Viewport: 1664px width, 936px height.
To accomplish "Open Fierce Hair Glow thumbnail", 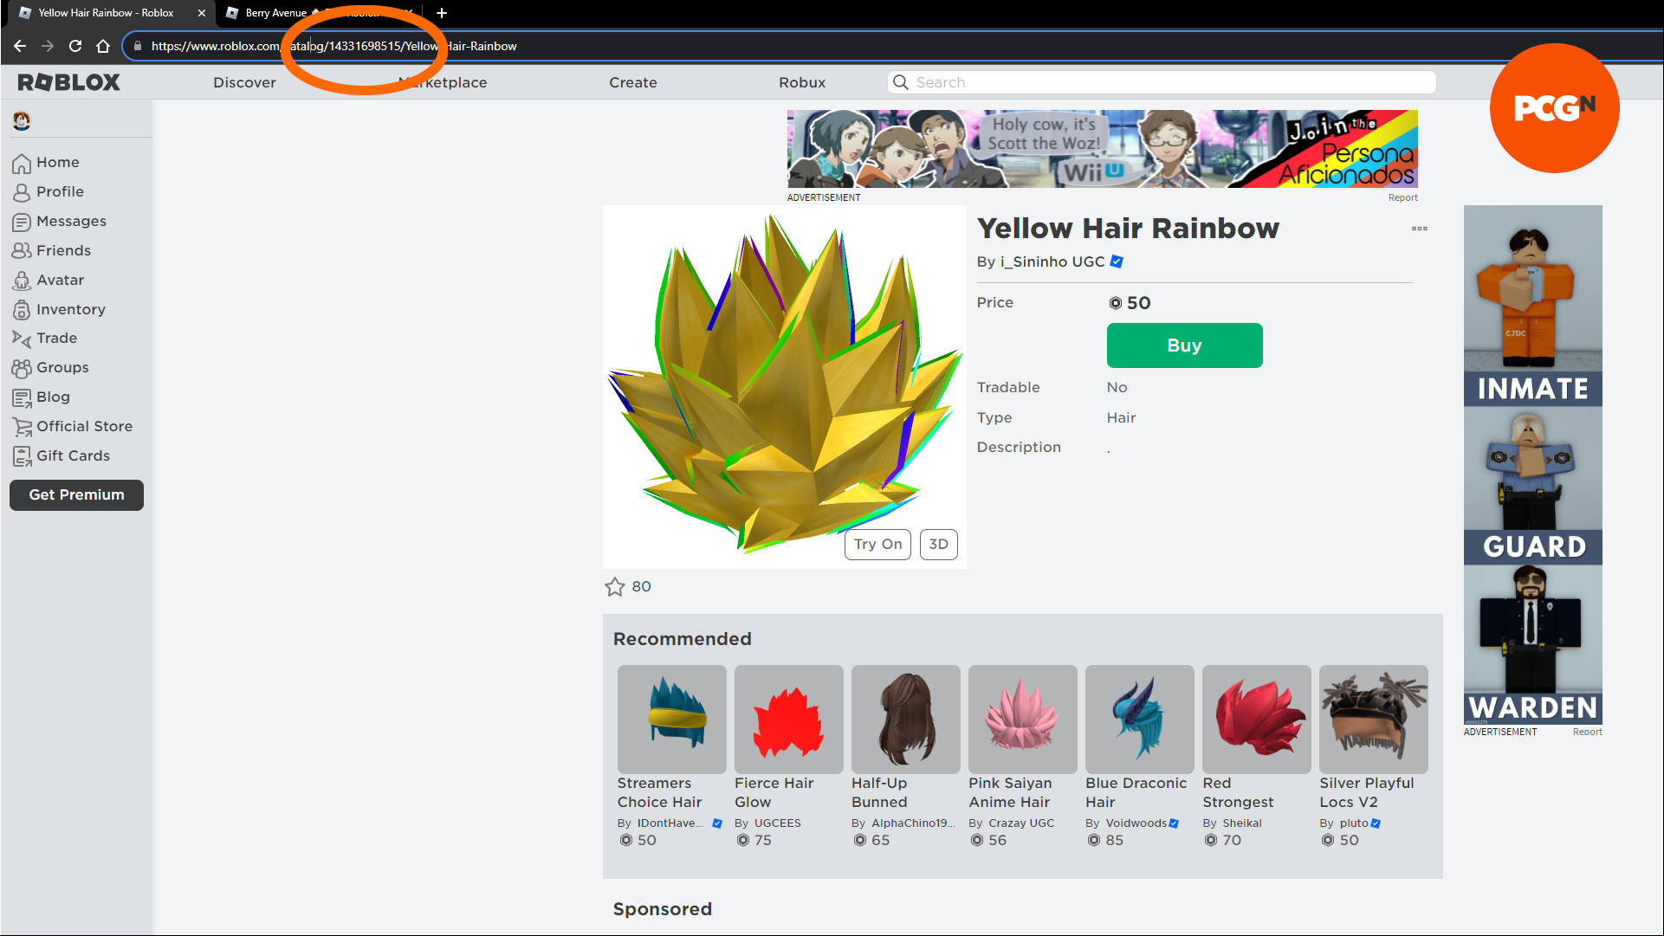I will (x=788, y=719).
